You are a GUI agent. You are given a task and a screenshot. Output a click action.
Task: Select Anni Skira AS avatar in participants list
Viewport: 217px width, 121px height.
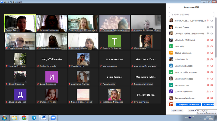tap(171, 47)
